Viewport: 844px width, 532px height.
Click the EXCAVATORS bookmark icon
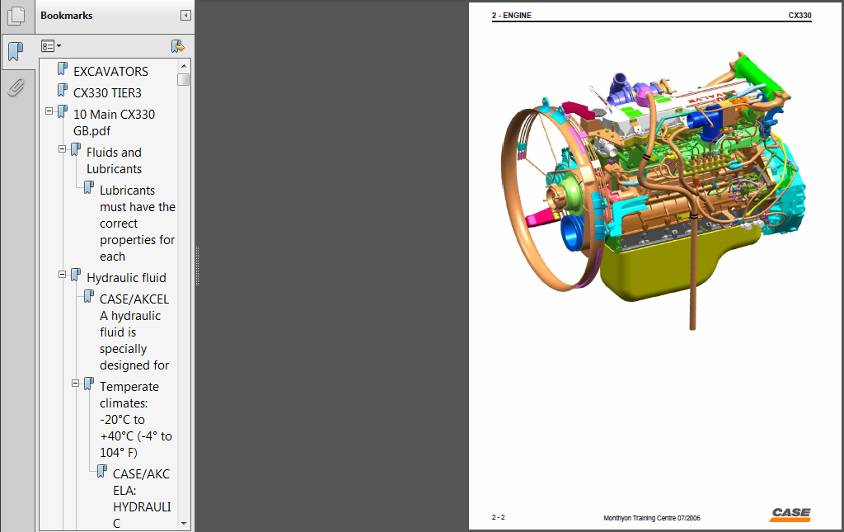coord(63,69)
